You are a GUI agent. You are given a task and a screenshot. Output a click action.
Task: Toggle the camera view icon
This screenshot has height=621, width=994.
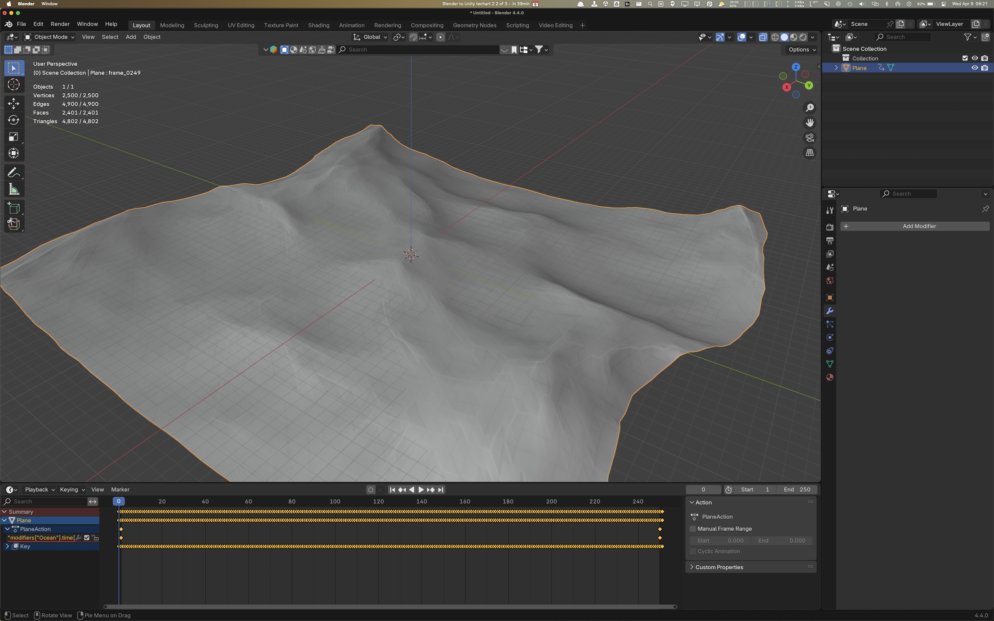[810, 137]
